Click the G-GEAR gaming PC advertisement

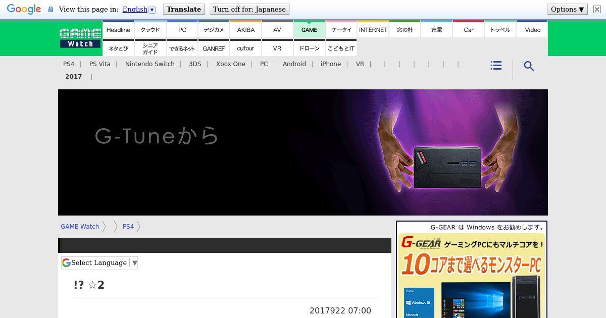click(472, 270)
